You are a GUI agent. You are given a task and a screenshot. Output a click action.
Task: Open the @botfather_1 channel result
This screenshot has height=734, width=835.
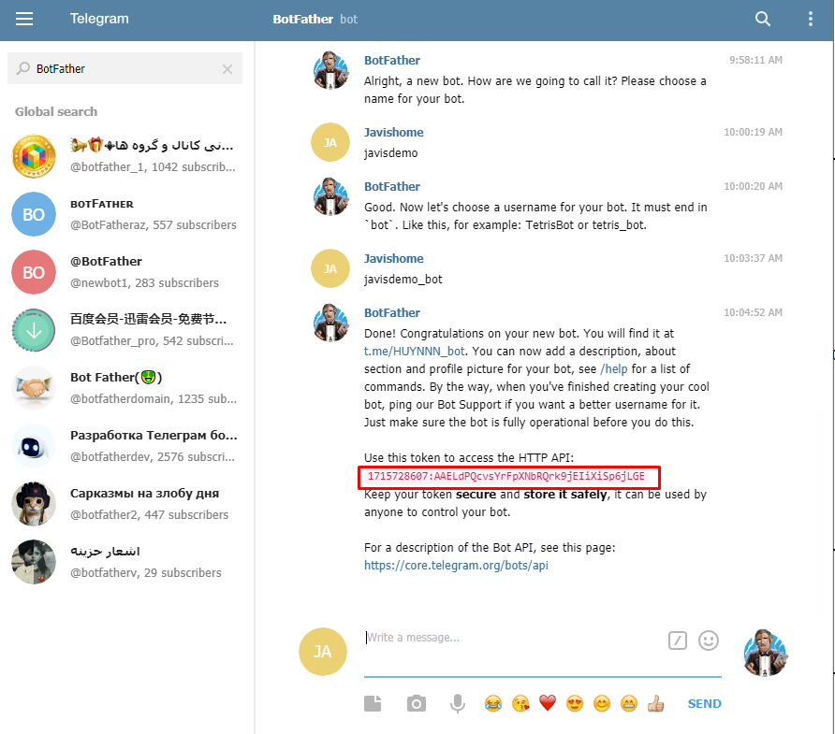tap(125, 156)
